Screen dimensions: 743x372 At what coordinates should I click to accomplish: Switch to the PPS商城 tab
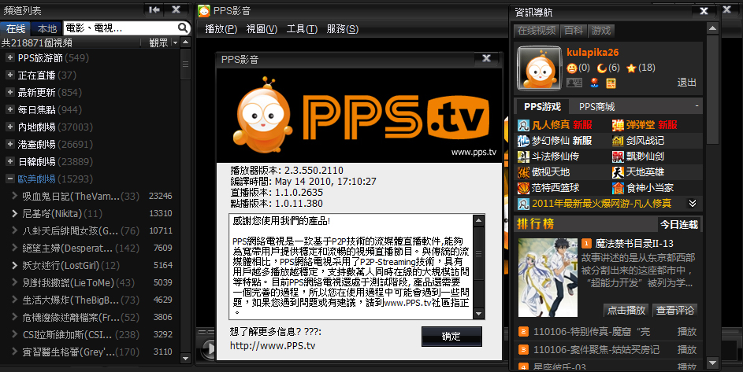coord(596,106)
